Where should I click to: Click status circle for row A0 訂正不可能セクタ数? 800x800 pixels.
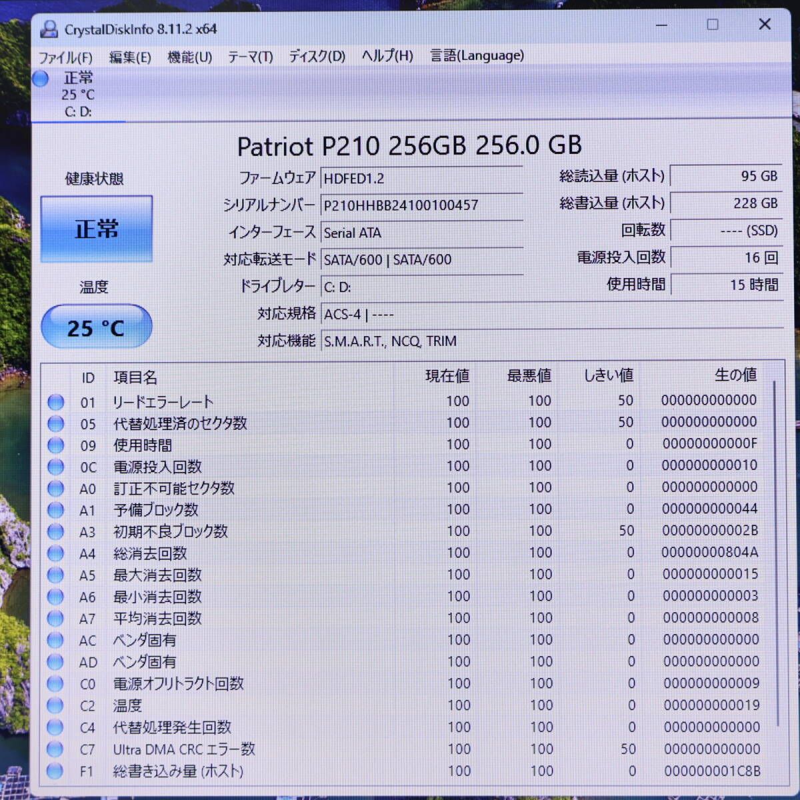tap(55, 489)
